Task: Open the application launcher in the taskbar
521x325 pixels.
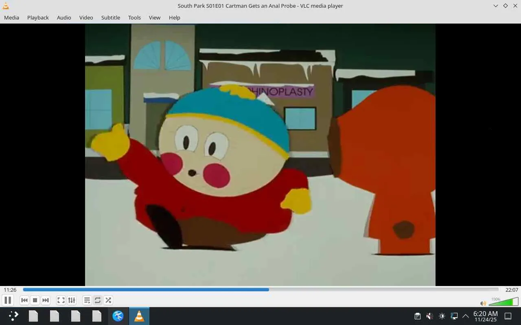Action: pos(13,316)
